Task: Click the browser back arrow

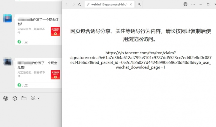Action: click(67, 5)
